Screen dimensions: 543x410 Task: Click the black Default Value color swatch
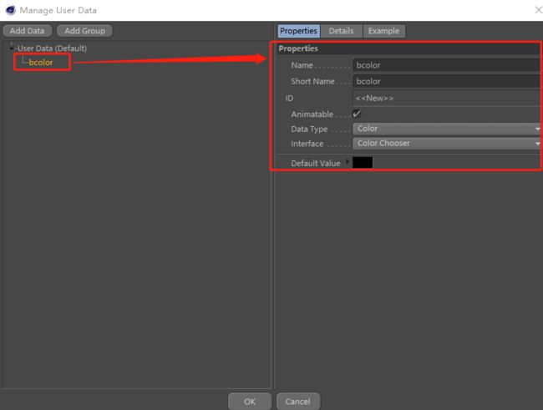point(363,162)
